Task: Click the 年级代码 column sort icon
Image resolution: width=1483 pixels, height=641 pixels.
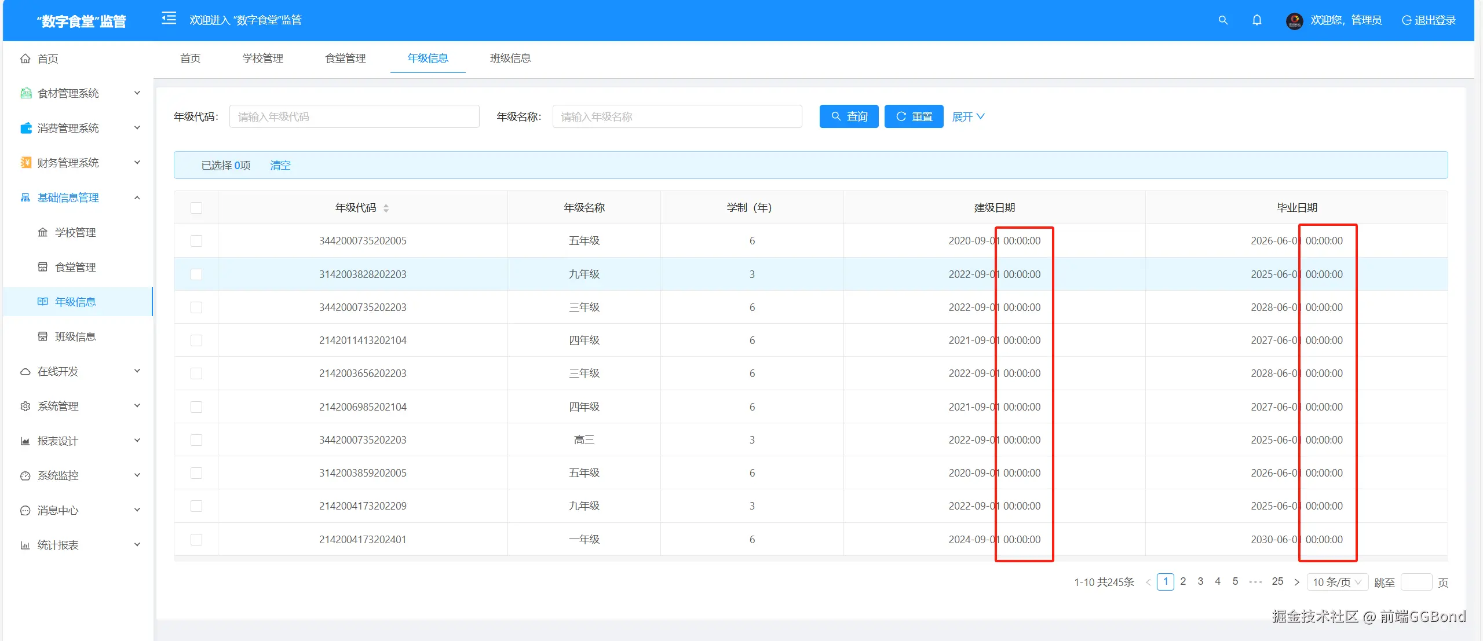Action: click(x=386, y=208)
